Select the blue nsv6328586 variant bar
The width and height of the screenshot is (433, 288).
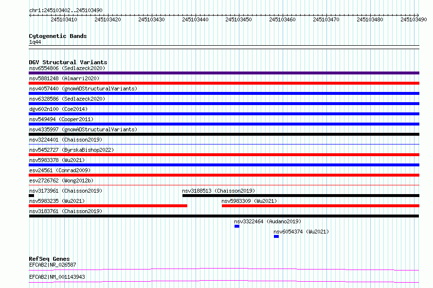pos(224,104)
